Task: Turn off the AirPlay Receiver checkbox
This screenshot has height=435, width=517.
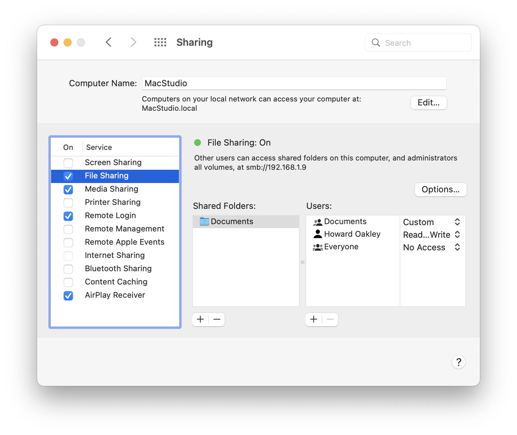Action: (x=68, y=295)
